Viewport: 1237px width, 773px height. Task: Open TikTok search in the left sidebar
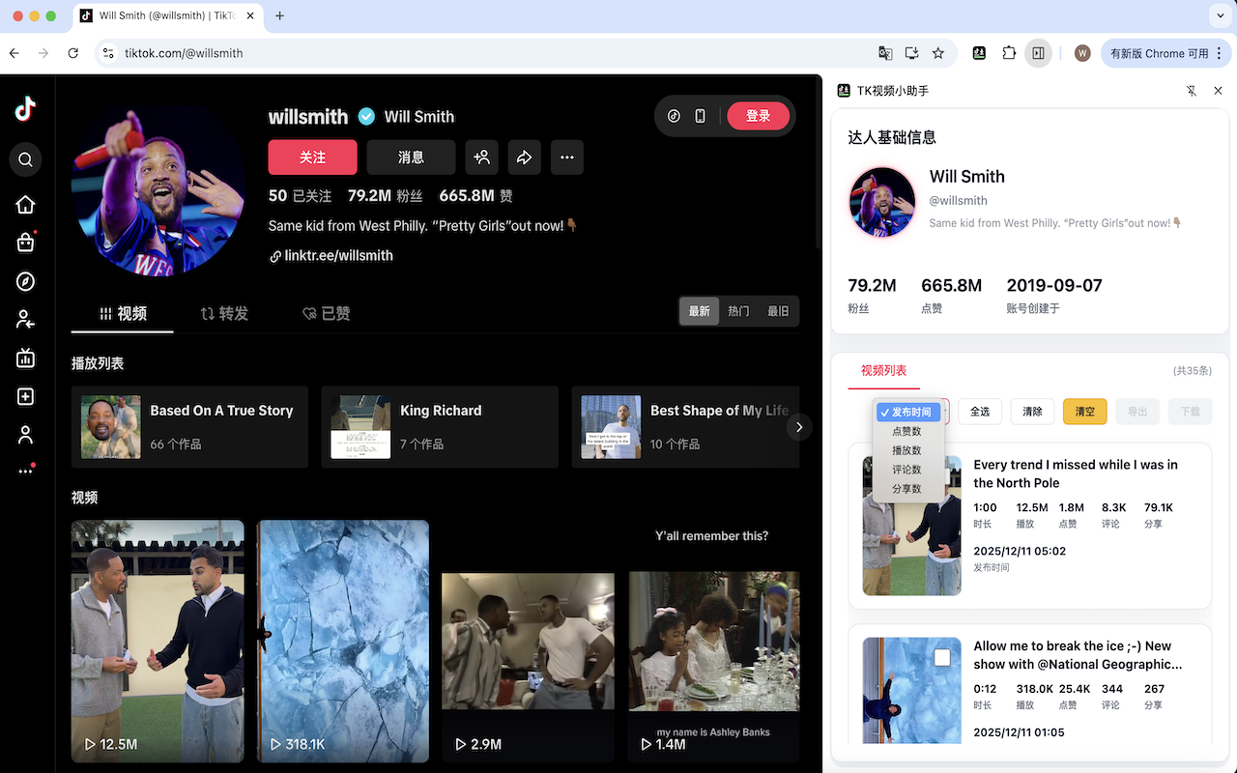[26, 159]
